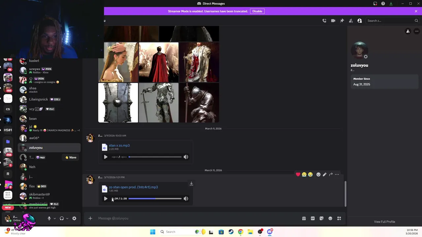
Task: Open the inbox icon in the title bar
Action: pyautogui.click(x=375, y=4)
